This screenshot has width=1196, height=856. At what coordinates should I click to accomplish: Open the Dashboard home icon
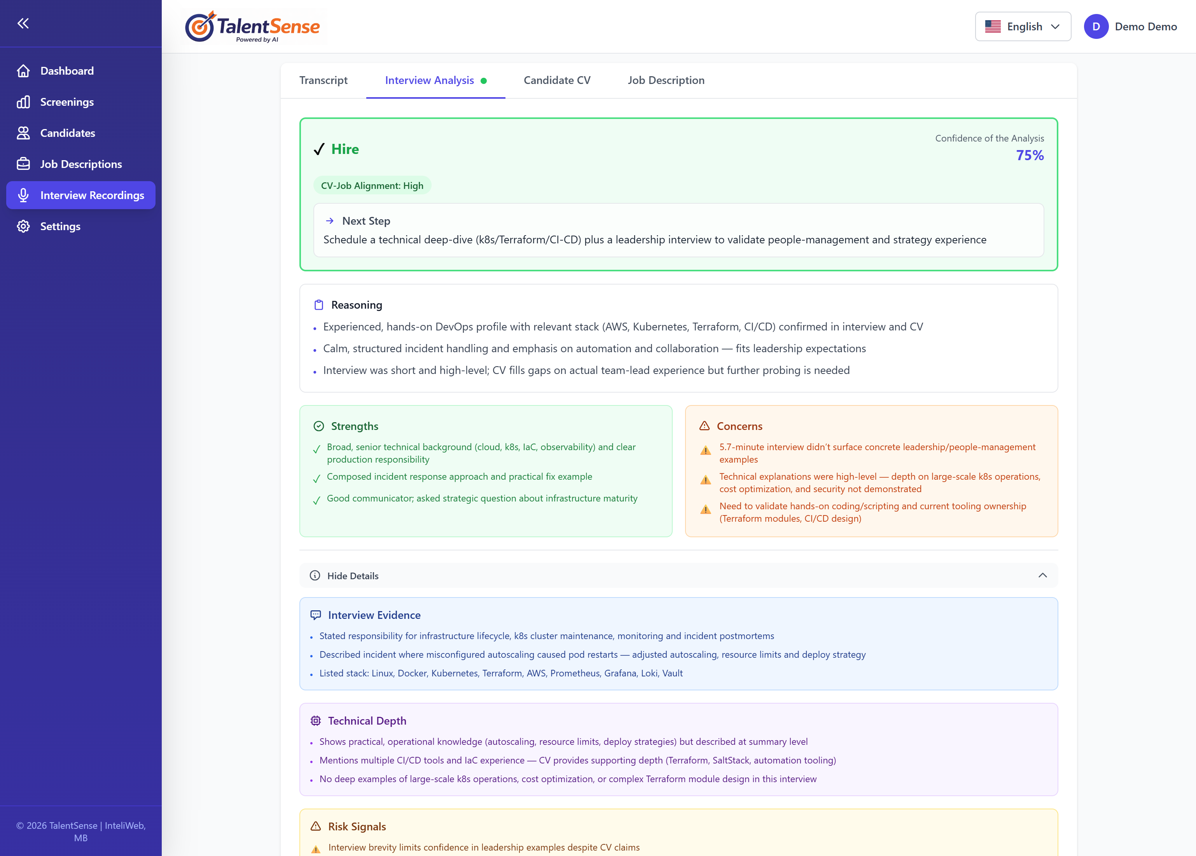point(24,70)
